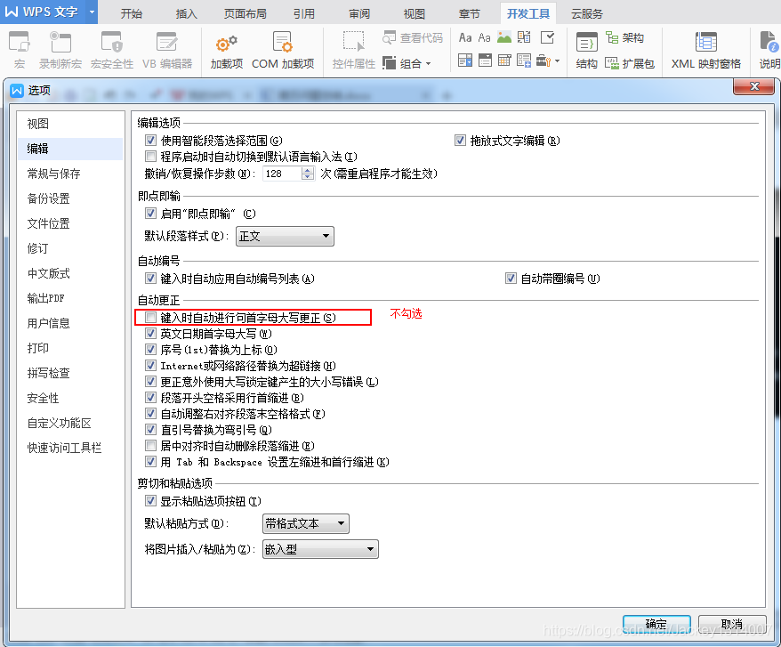Click the 录制新宏 record macro icon
781x647 pixels.
coord(60,43)
